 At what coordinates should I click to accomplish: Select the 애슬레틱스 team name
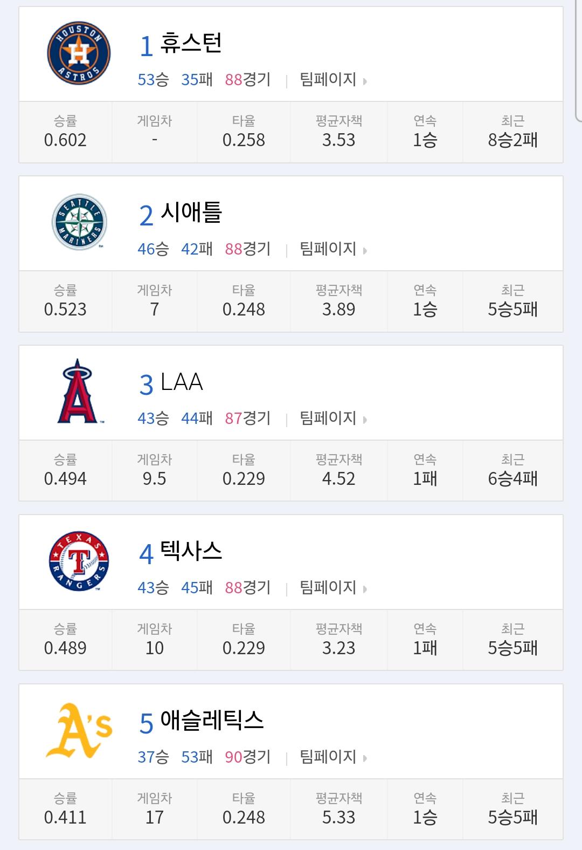pyautogui.click(x=212, y=721)
